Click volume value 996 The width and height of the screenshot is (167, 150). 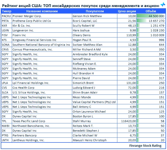(161, 40)
